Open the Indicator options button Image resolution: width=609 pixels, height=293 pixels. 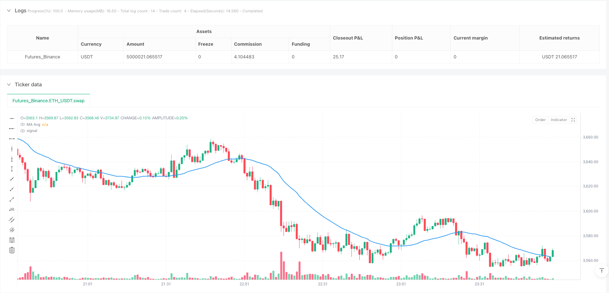click(x=558, y=120)
